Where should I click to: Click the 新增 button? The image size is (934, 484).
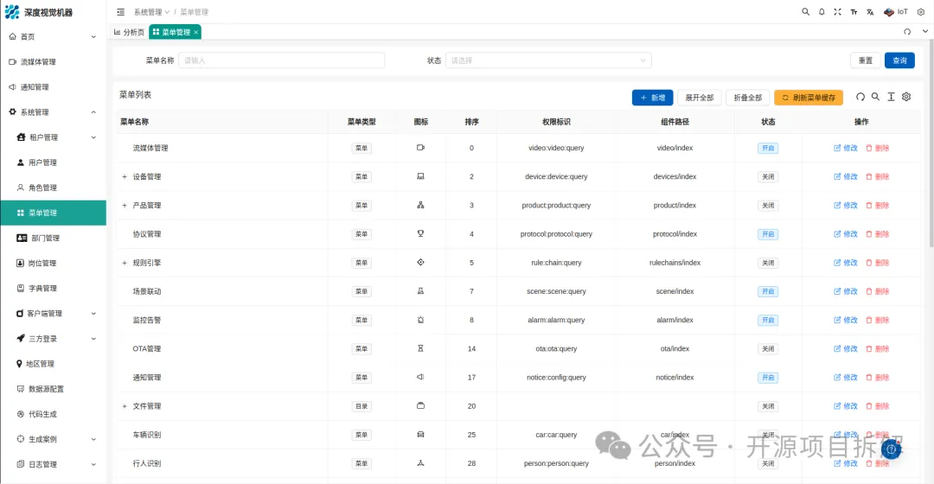[652, 98]
